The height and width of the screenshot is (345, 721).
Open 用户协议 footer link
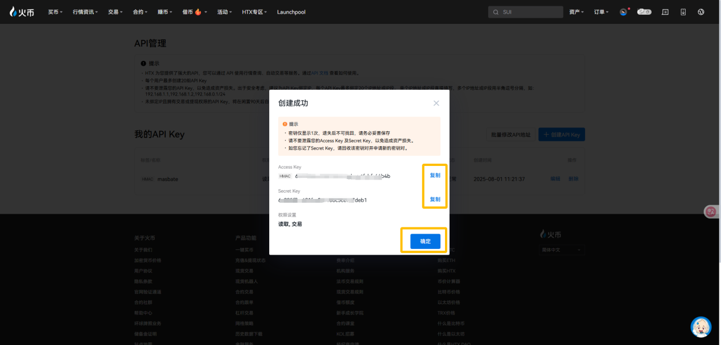click(x=143, y=271)
